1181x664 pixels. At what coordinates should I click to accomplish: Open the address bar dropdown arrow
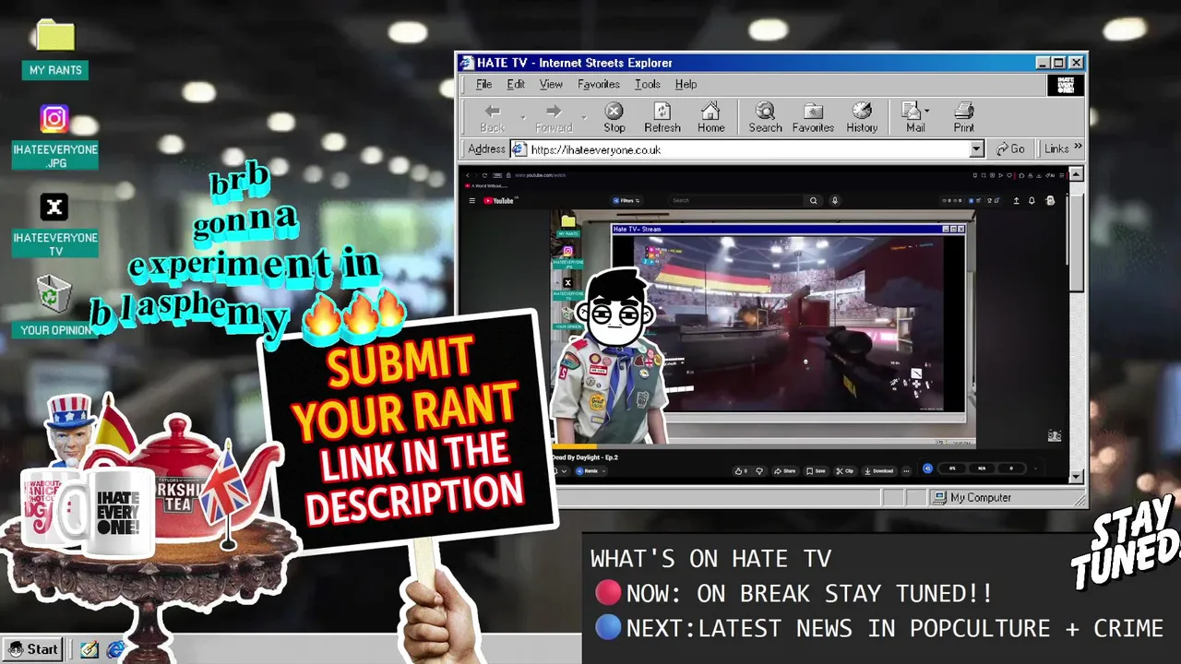(976, 149)
